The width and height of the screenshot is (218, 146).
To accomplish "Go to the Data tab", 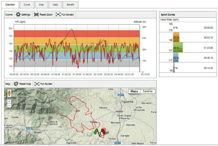I will (55, 5).
